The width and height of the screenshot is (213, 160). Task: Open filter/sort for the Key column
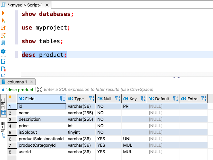[143, 98]
